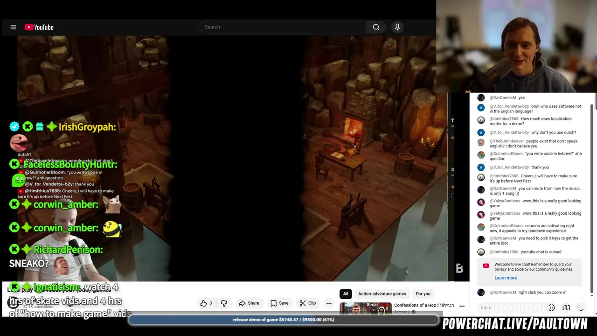Click IrishGroypah username in overlay chat
This screenshot has width=597, height=336.
click(87, 127)
